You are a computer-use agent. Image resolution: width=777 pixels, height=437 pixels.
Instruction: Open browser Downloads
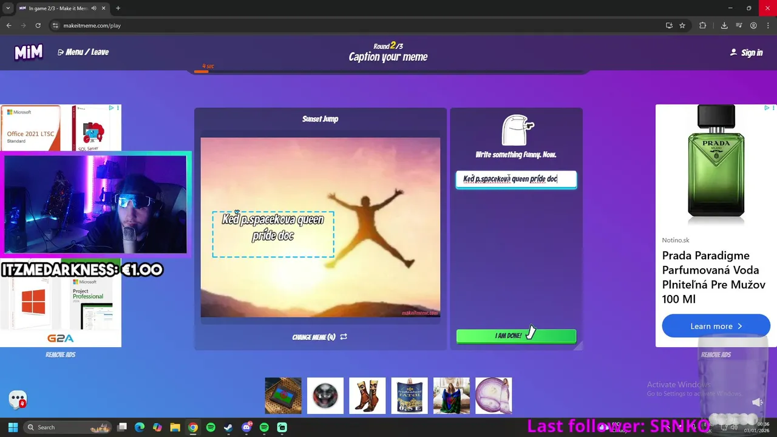pyautogui.click(x=724, y=25)
